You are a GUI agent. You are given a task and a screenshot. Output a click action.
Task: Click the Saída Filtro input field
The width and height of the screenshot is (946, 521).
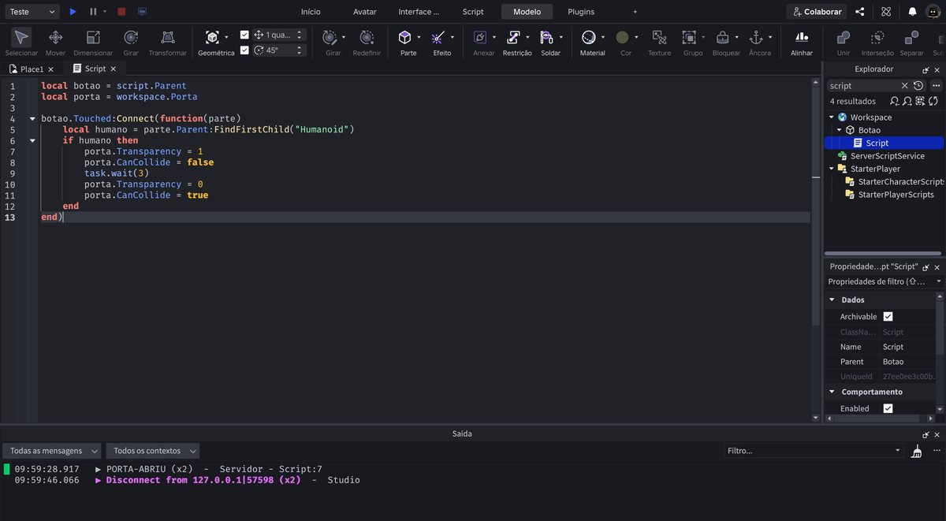[813, 451]
